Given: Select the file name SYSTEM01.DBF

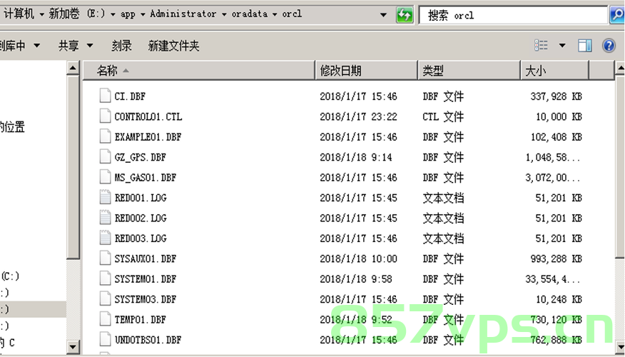Looking at the screenshot, I should (x=145, y=279).
